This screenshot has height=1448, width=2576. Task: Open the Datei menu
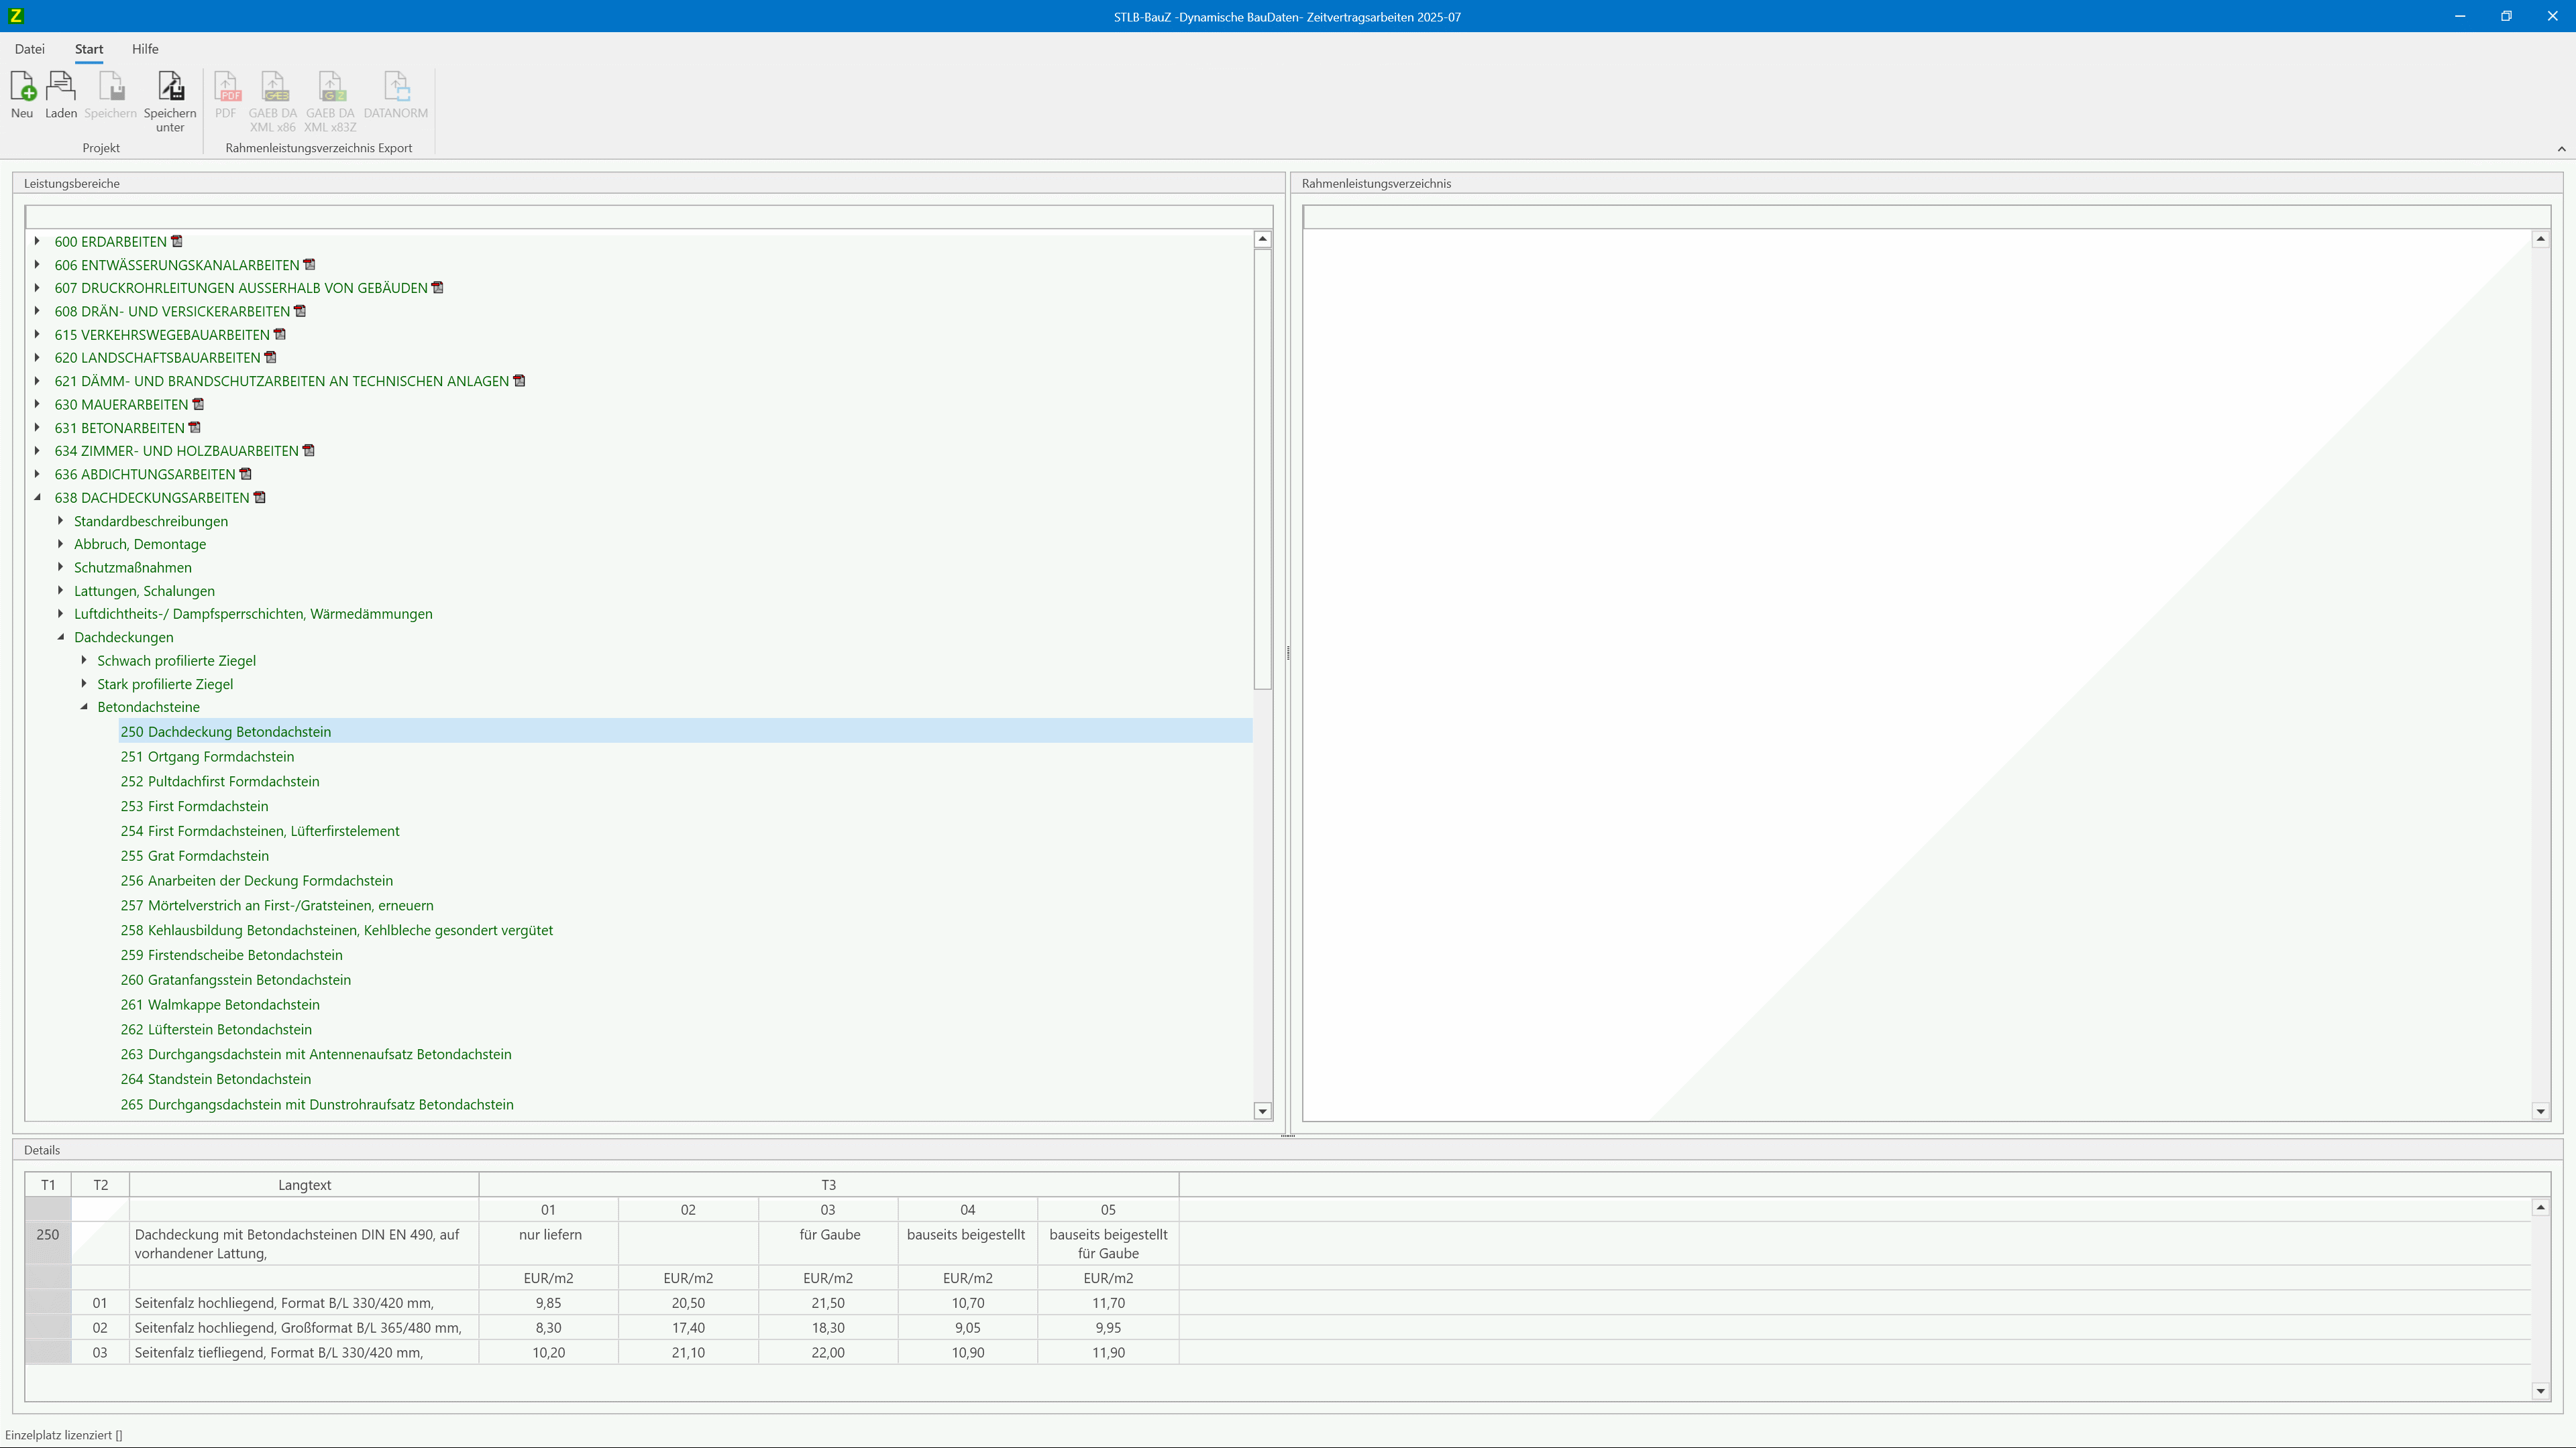[30, 49]
